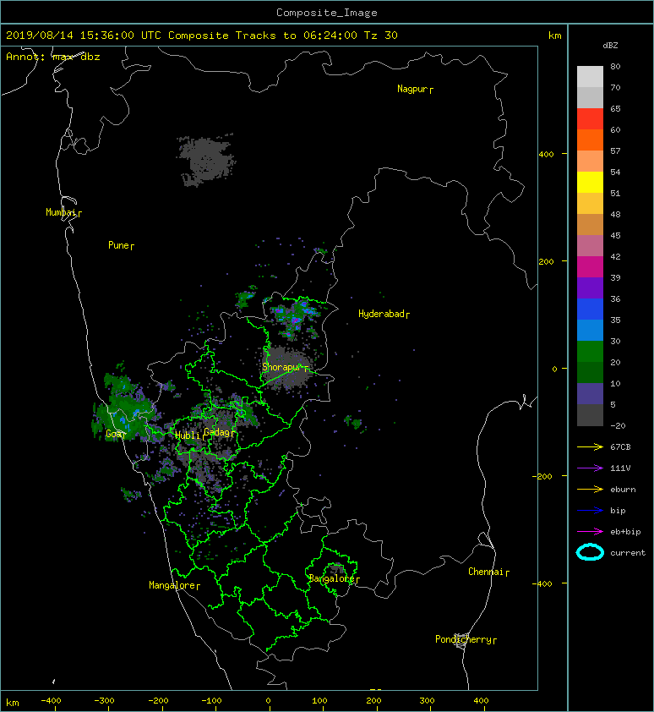Image resolution: width=654 pixels, height=712 pixels.
Task: Click the blue storm cell north of Shorapur
Action: tap(296, 316)
